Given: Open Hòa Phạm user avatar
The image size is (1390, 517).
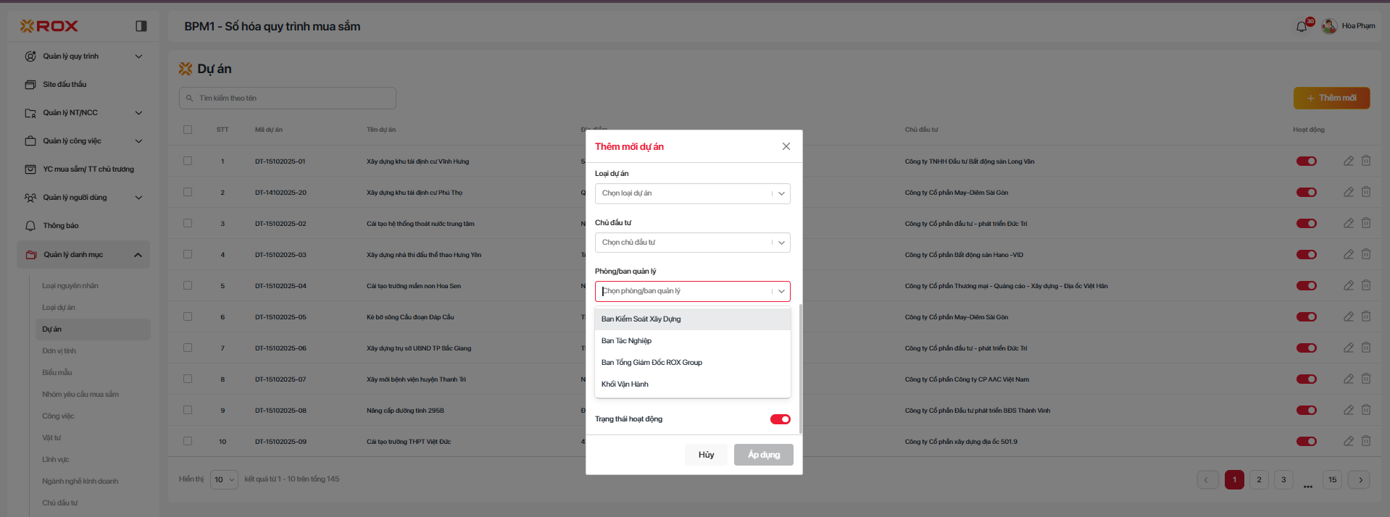Looking at the screenshot, I should coord(1329,26).
